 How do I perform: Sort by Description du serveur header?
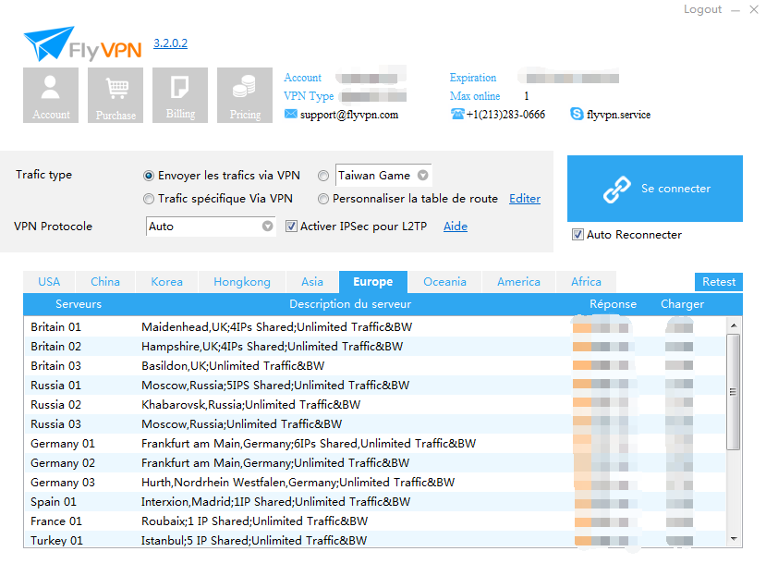[350, 304]
